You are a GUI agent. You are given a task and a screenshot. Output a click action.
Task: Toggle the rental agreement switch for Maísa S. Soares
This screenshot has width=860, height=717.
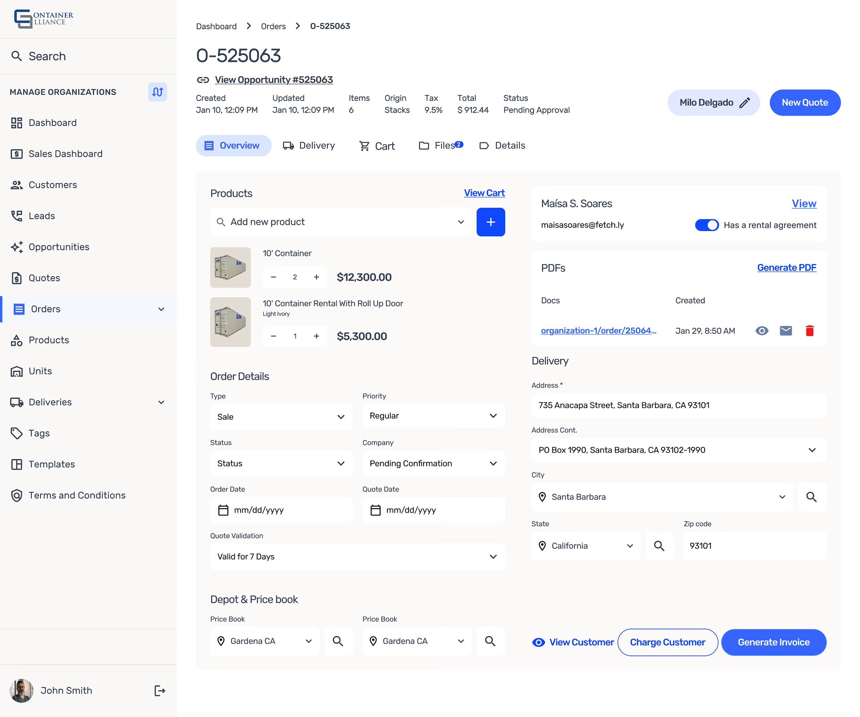pos(707,225)
